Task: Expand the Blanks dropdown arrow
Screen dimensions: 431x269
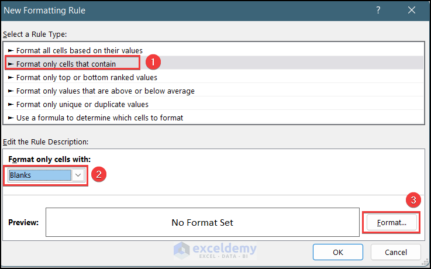Action: click(80, 175)
